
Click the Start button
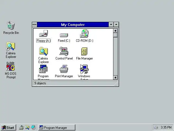8,127
